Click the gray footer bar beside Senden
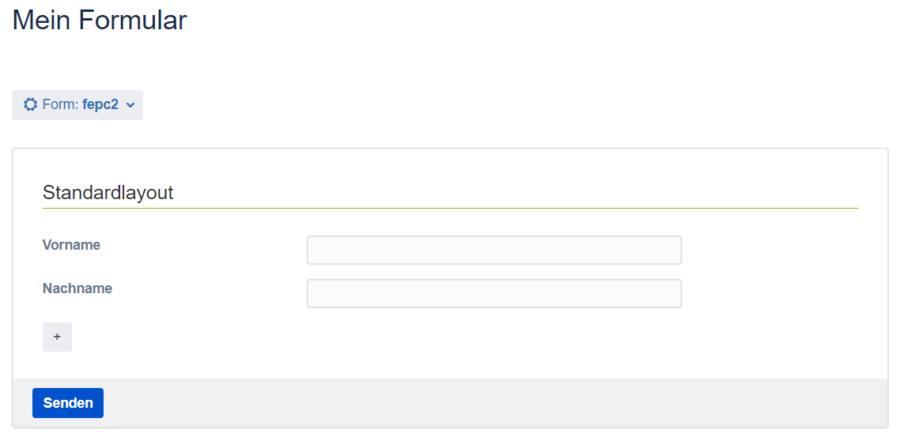The width and height of the screenshot is (898, 437). pyautogui.click(x=474, y=403)
